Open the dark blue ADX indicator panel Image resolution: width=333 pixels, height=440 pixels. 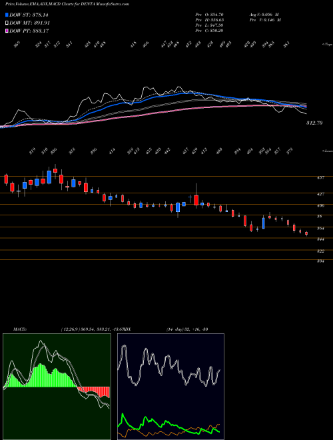[x=170, y=387]
